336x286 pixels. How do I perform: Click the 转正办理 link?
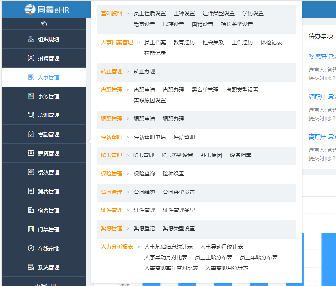pyautogui.click(x=144, y=71)
